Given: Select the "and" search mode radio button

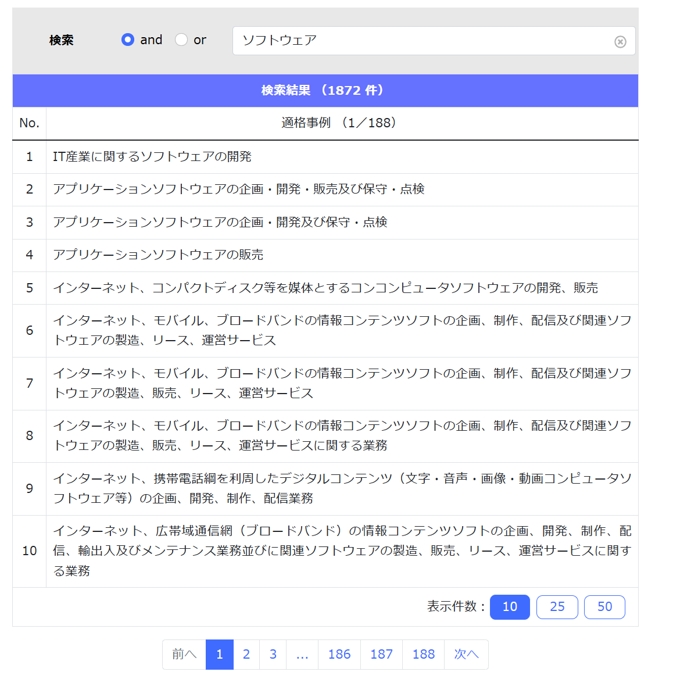Looking at the screenshot, I should 128,40.
